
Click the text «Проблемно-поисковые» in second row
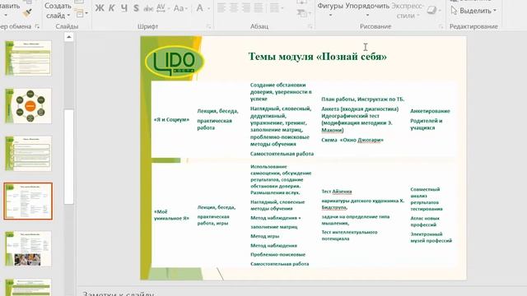pyautogui.click(x=278, y=254)
